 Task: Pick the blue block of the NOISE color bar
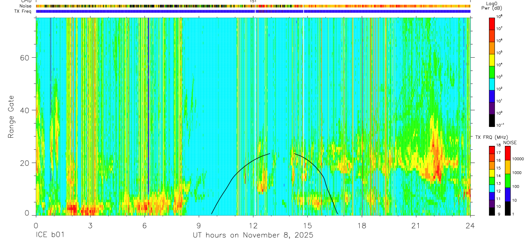click(507, 195)
